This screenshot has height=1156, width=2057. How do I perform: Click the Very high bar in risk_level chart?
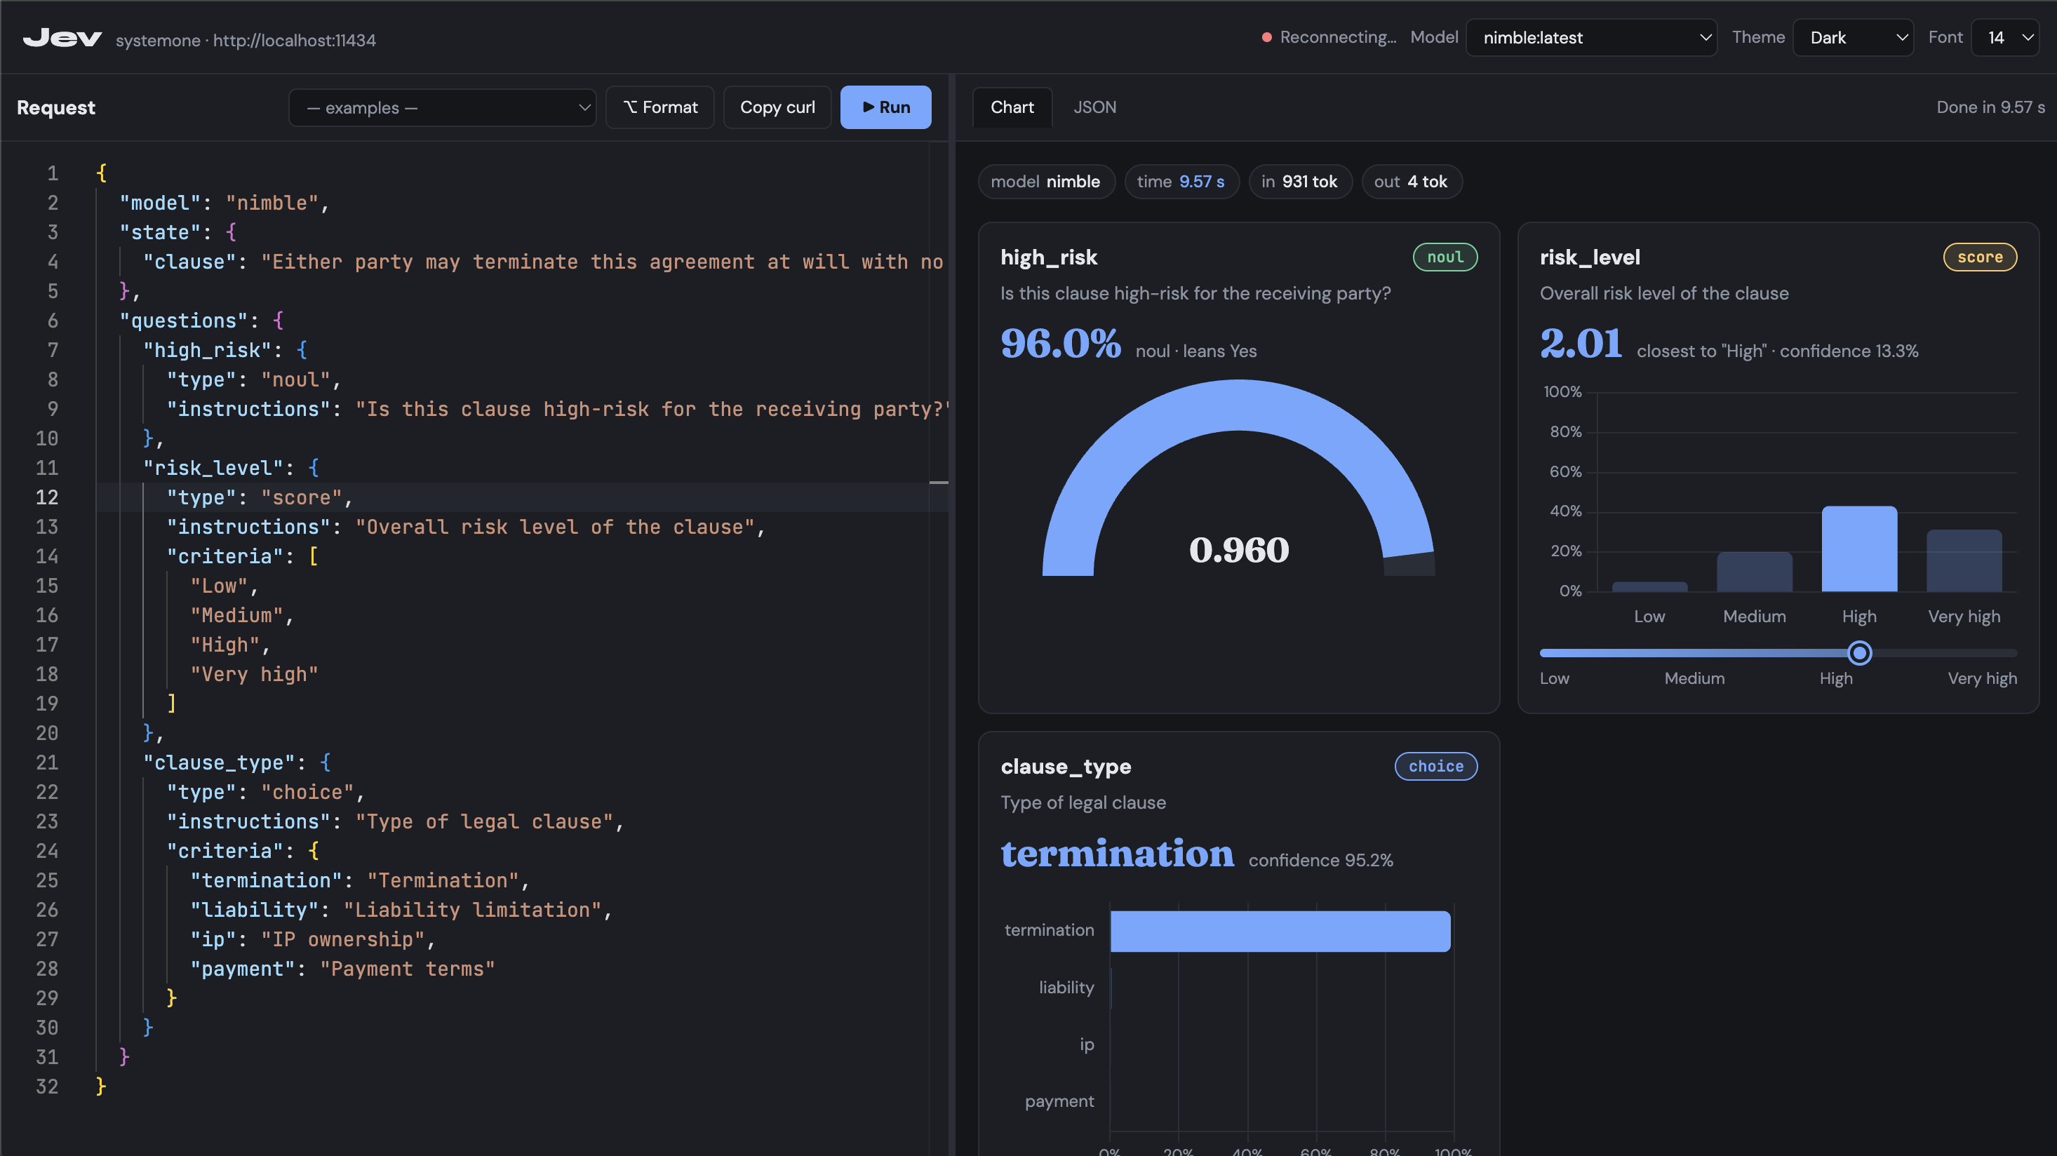(x=1964, y=560)
